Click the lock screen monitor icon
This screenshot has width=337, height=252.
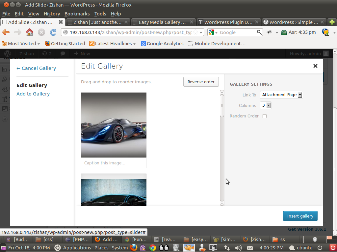[x=213, y=248]
